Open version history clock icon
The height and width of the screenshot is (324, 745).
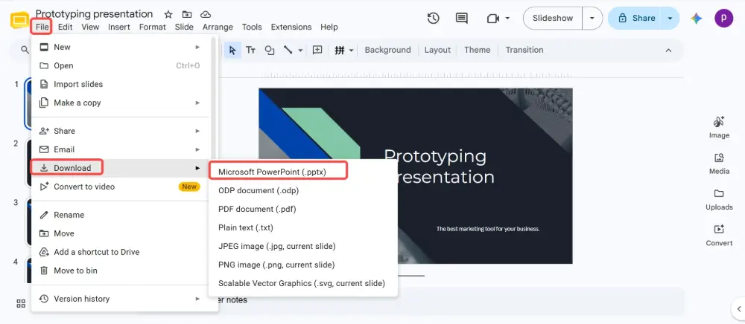coord(433,19)
